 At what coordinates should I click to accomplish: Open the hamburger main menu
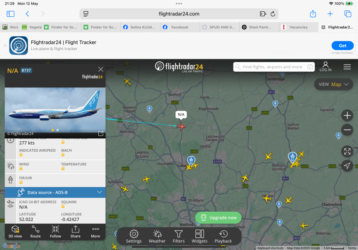pyautogui.click(x=347, y=67)
